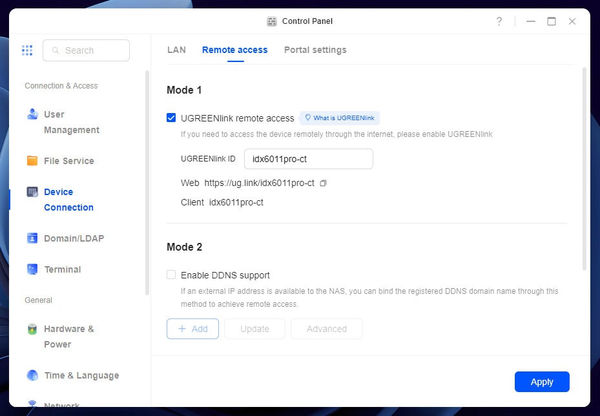Open Hardware & Power settings
The height and width of the screenshot is (416, 600).
pyautogui.click(x=68, y=337)
